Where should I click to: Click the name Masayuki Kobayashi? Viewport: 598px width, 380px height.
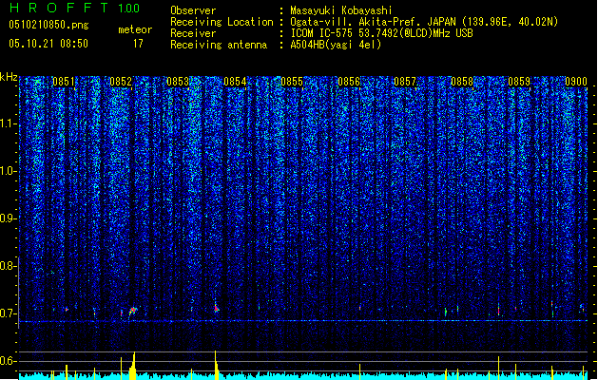tap(341, 10)
